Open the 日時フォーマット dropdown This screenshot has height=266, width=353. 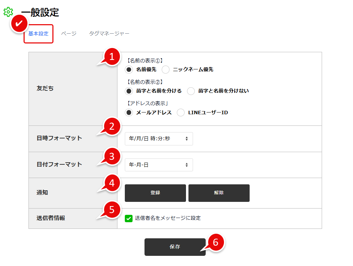click(x=159, y=139)
